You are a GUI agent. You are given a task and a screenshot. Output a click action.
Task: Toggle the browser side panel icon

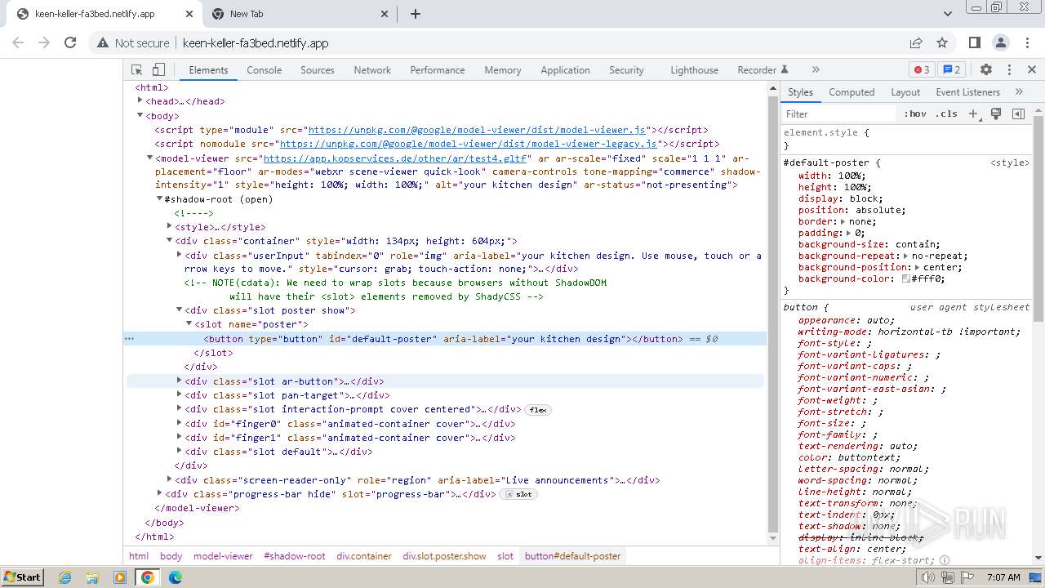(x=975, y=42)
